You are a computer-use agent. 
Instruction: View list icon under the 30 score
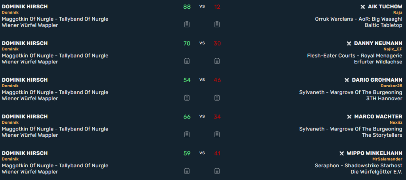tap(217, 61)
